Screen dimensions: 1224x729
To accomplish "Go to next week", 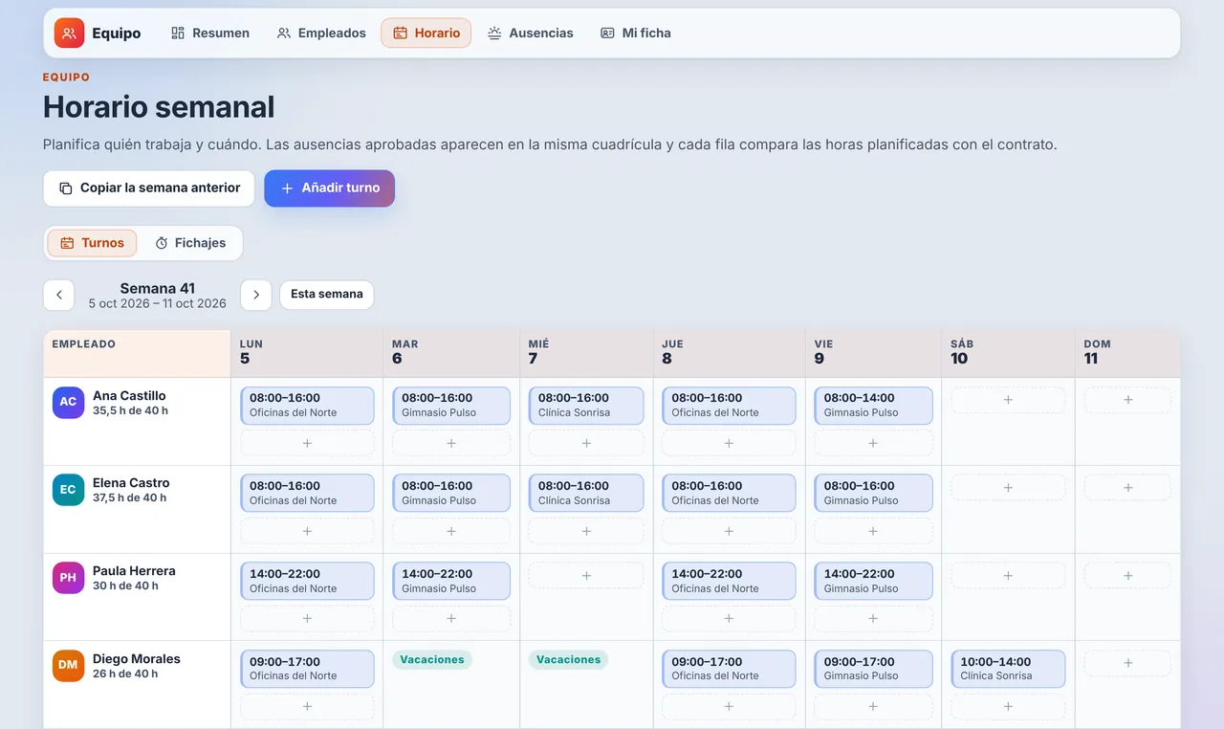I will pos(255,295).
